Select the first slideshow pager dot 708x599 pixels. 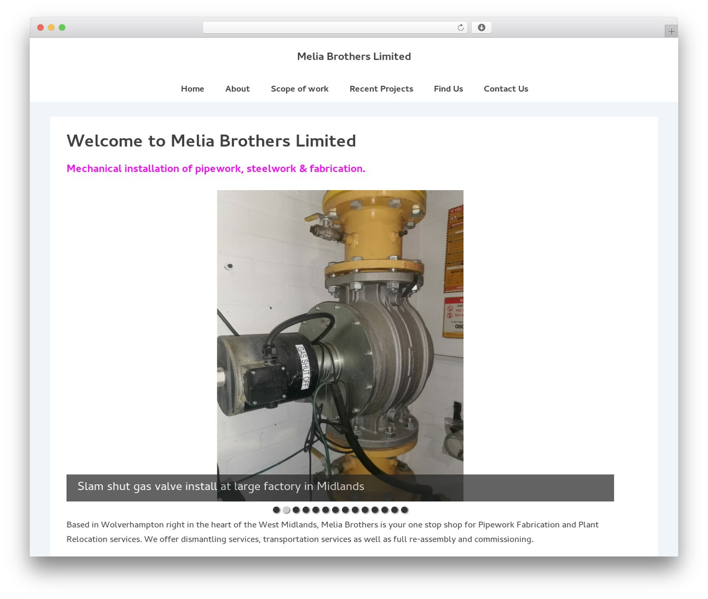click(x=277, y=510)
